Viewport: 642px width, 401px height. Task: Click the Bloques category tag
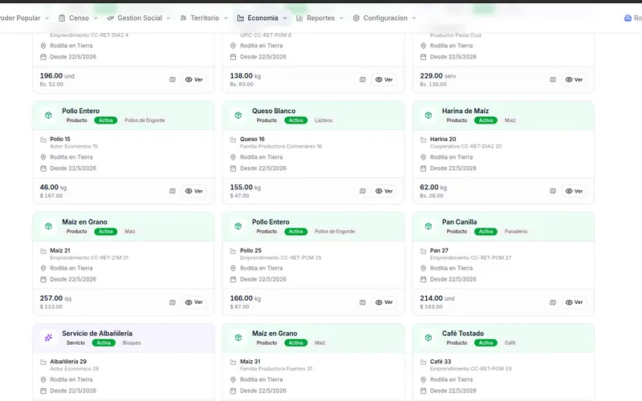coord(132,343)
